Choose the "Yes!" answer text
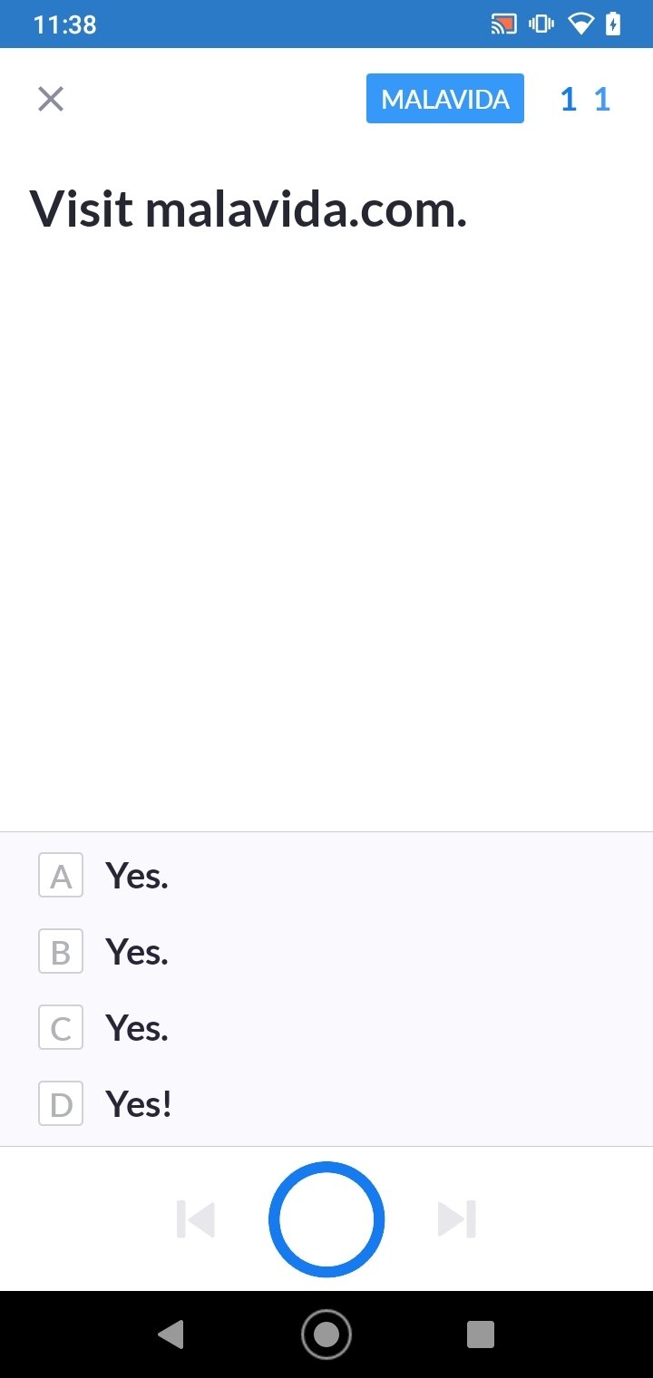 [x=139, y=1103]
